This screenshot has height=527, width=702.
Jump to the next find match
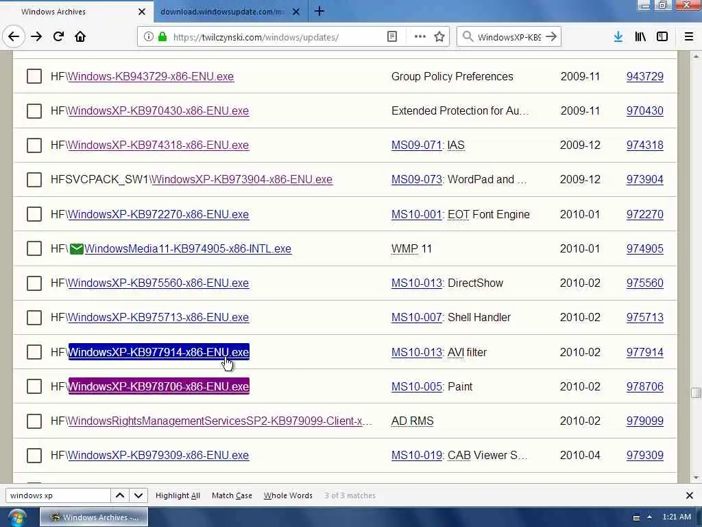click(138, 495)
